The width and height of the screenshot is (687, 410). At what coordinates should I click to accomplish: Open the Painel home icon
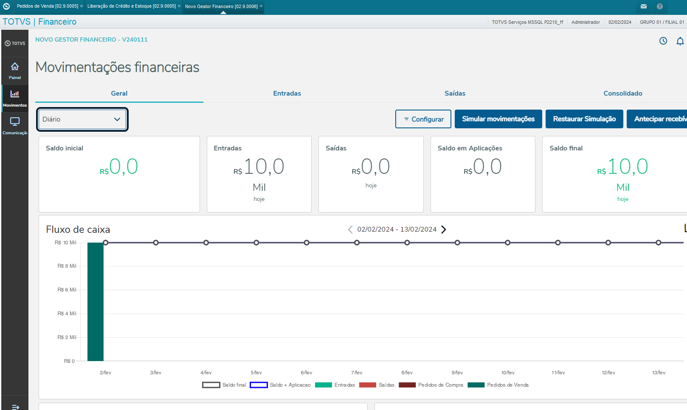tap(15, 67)
